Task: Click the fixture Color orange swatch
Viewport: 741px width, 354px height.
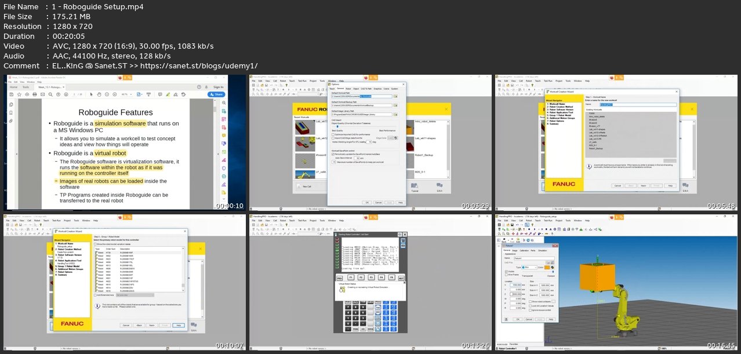Action: tap(547, 267)
